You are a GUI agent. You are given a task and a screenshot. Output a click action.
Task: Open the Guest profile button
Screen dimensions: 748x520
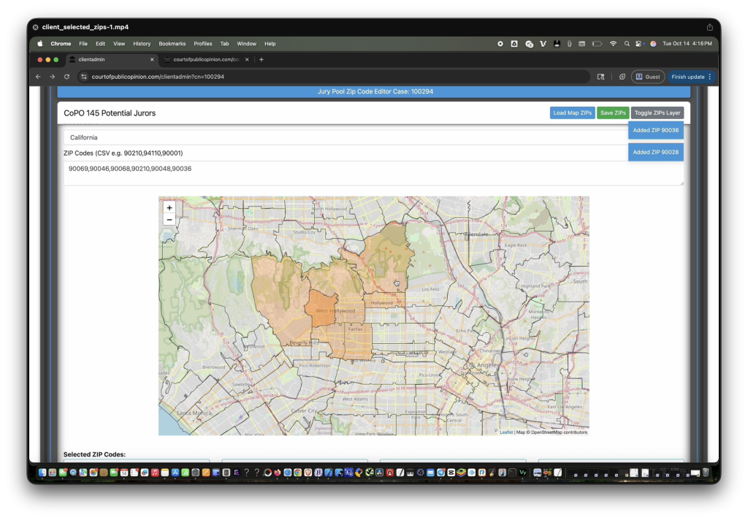tap(648, 77)
